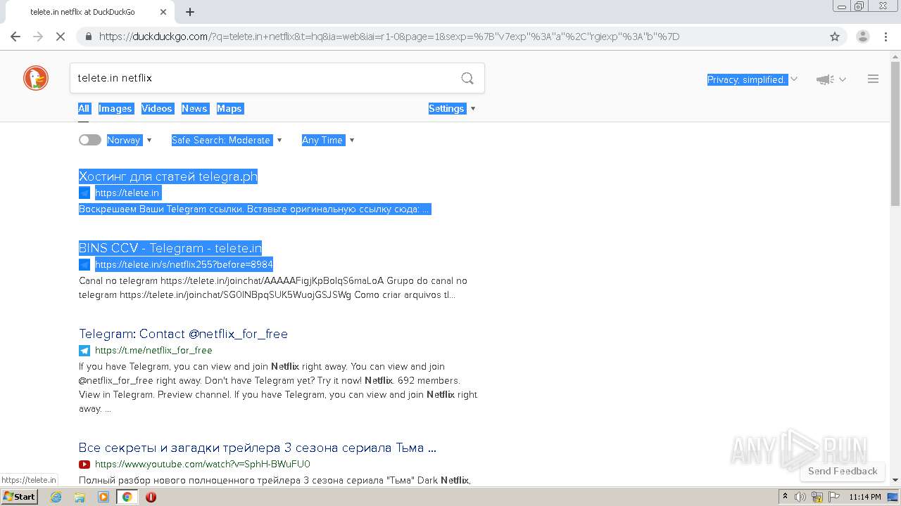Image resolution: width=901 pixels, height=506 pixels.
Task: Open Safe Search: Moderate dropdown
Action: pos(227,140)
